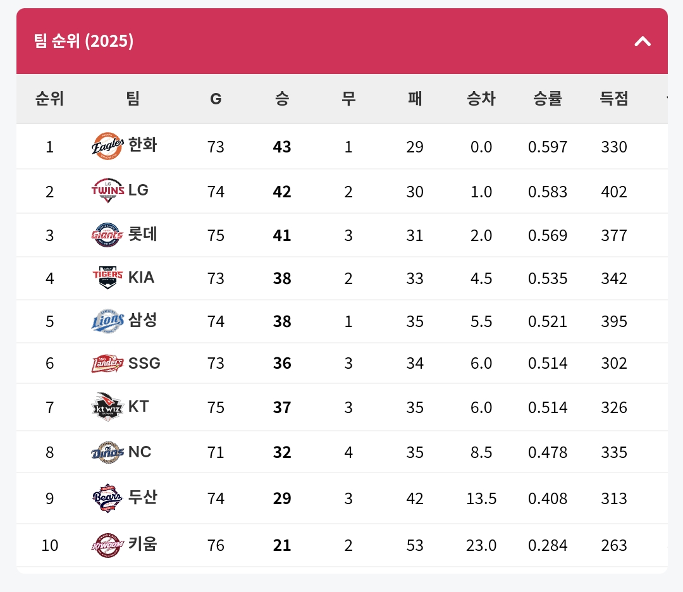683x592 pixels.
Task: Click the 순위 column header
Action: pyautogui.click(x=50, y=99)
